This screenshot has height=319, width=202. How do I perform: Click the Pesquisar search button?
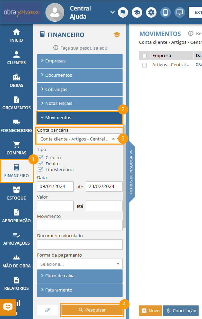pos(92,310)
